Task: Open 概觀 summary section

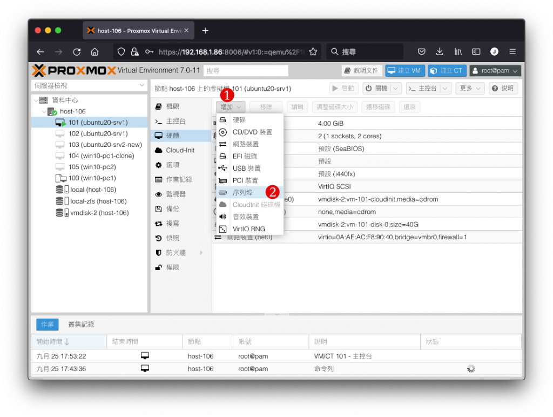Action: pos(181,106)
